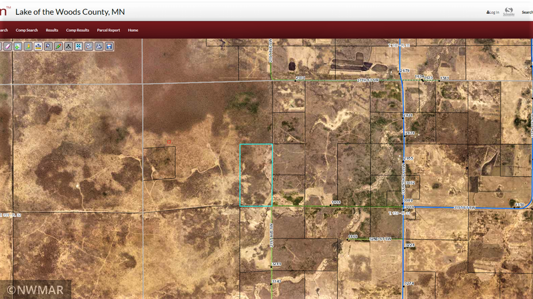The image size is (533, 299).
Task: Click address label 3274 on map
Action: click(x=409, y=284)
